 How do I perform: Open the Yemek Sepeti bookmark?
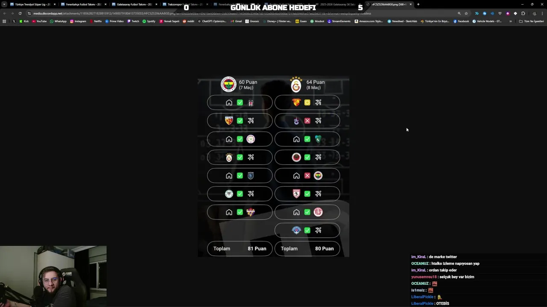[x=169, y=21]
